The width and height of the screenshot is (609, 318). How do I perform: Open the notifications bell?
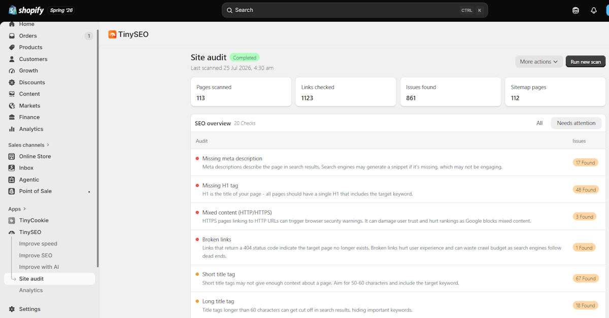click(594, 10)
